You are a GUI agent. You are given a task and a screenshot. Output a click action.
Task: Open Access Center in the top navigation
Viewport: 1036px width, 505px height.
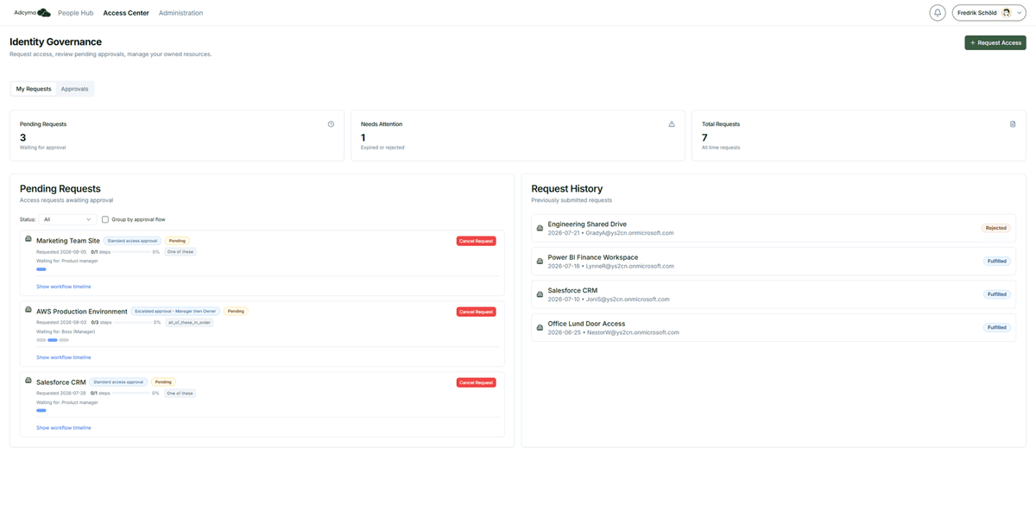[126, 13]
